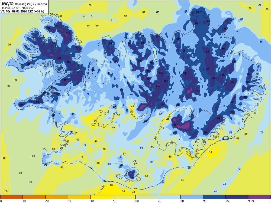Click the dark orange 0–10 legend swatch
Image resolution: width=271 pixels, height=203 pixels.
(x=11, y=197)
